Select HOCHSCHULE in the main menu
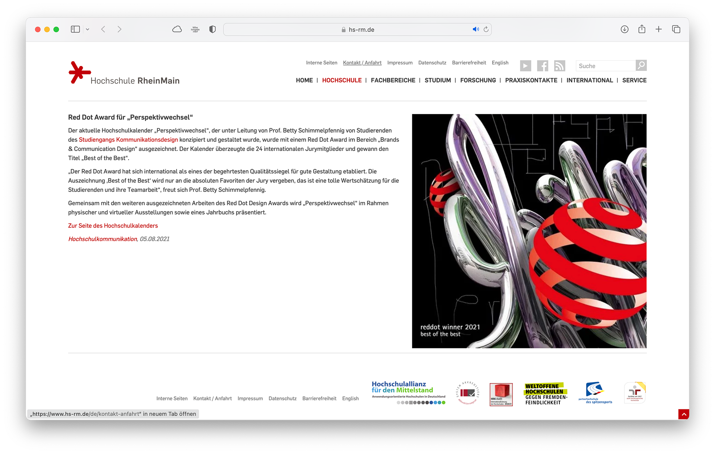Screen dimensions: 715x454 pyautogui.click(x=342, y=80)
